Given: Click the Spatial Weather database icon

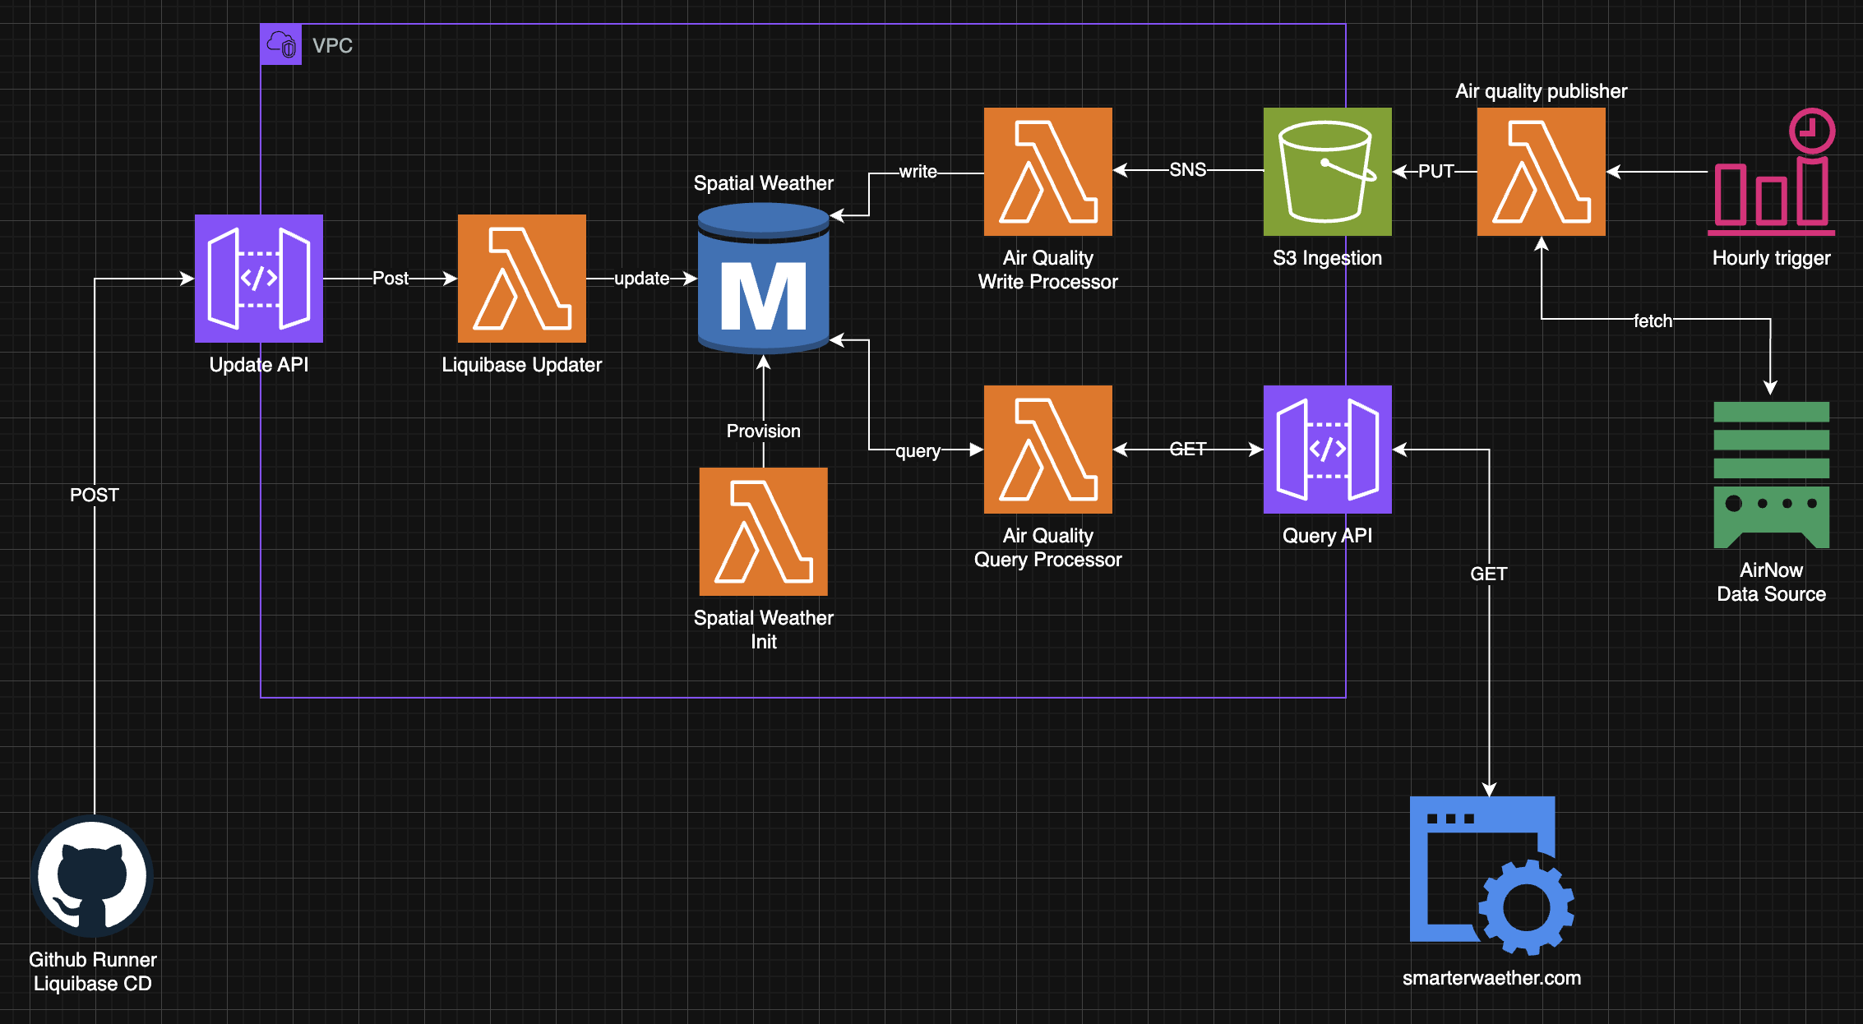Looking at the screenshot, I should coord(763,279).
